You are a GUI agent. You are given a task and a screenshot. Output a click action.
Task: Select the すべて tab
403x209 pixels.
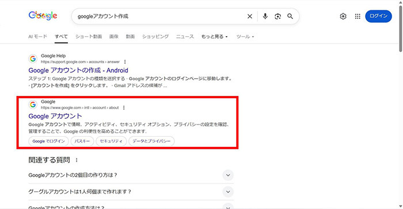(x=61, y=36)
